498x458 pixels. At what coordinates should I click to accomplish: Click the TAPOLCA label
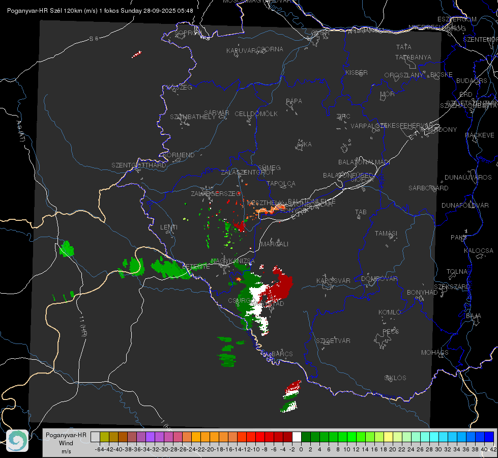[281, 183]
